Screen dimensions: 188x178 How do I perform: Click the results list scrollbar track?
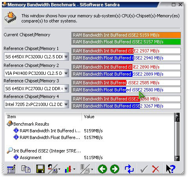(x=177, y=139)
